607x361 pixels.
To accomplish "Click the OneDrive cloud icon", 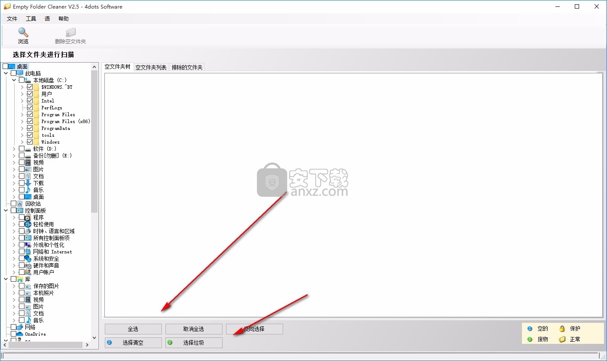I will [x=20, y=334].
